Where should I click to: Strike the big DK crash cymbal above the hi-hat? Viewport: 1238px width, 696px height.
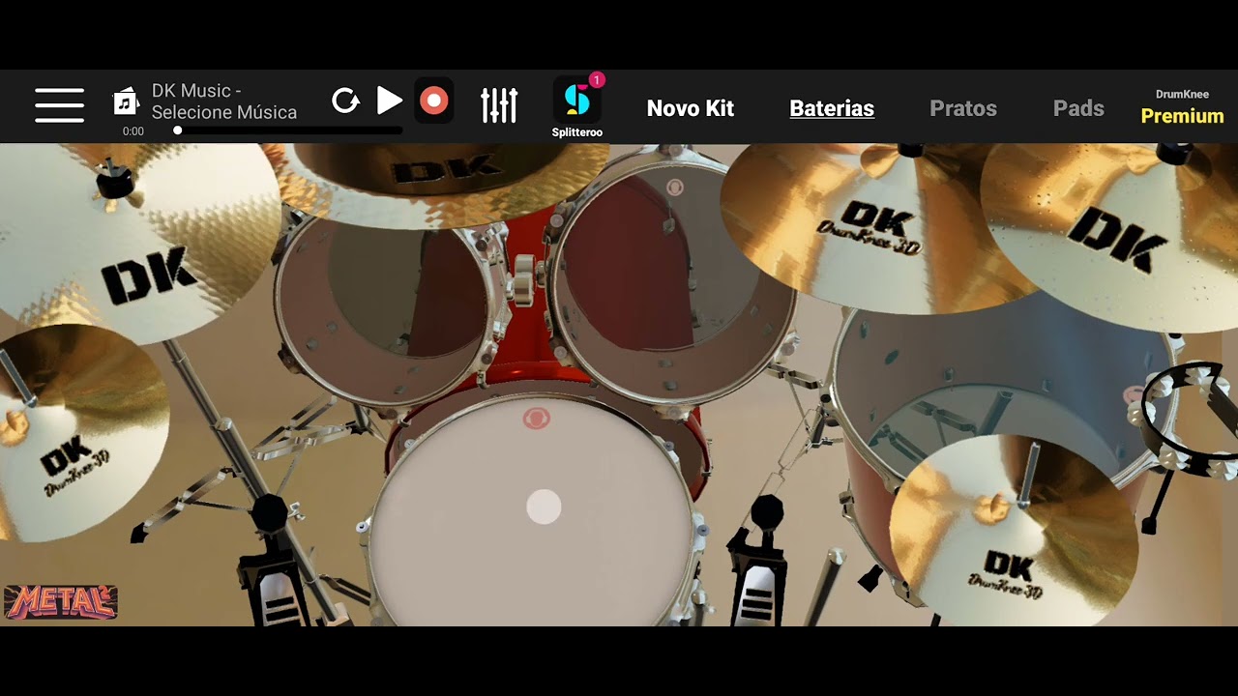coord(135,242)
